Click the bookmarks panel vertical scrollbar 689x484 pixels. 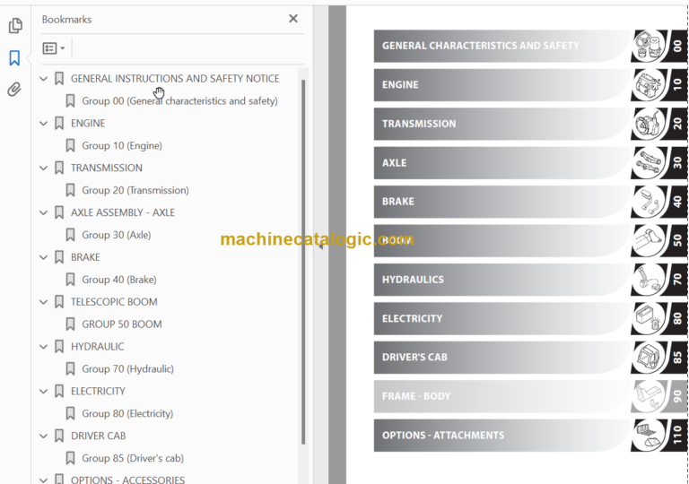(x=303, y=262)
